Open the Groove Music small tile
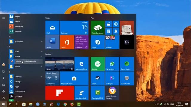This screenshot has width=191, height=107. tap(116, 24)
